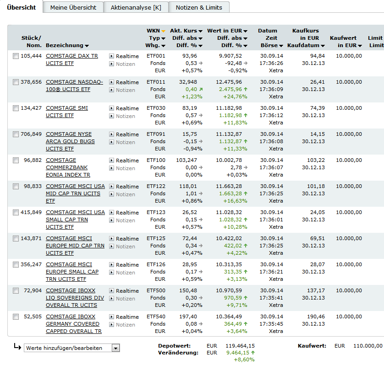Open Notizen icon for COMSTAGE NASDAQ-100 row

coord(111,90)
